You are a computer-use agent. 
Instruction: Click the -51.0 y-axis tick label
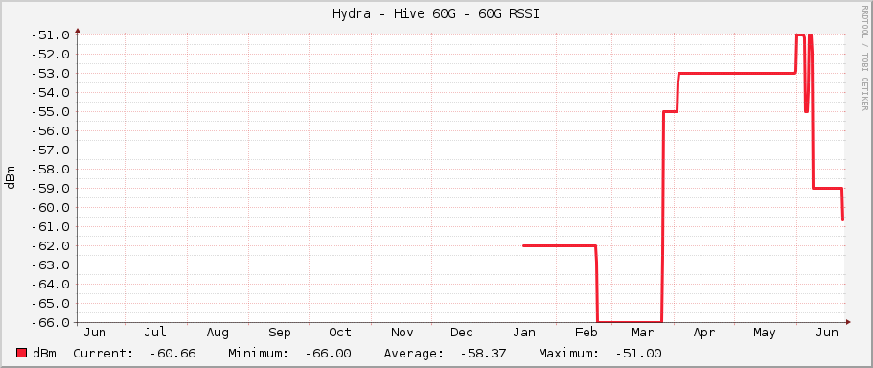tap(50, 35)
